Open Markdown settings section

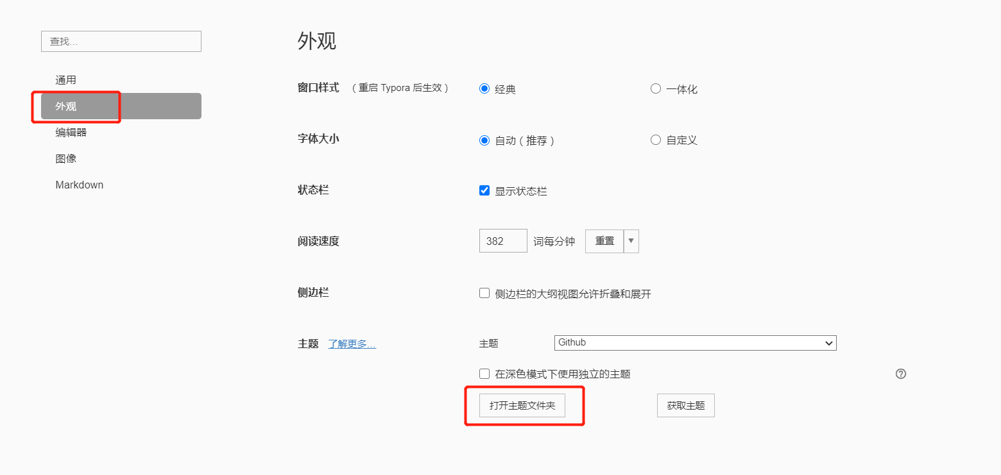point(121,185)
